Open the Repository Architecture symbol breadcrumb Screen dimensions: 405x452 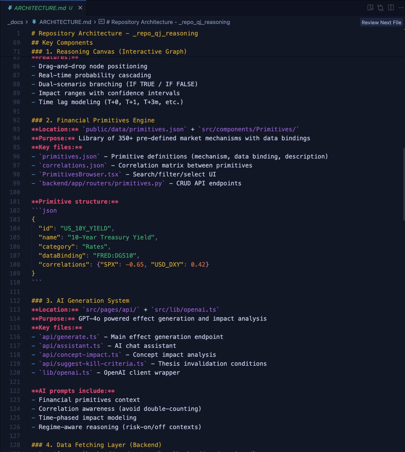point(168,22)
